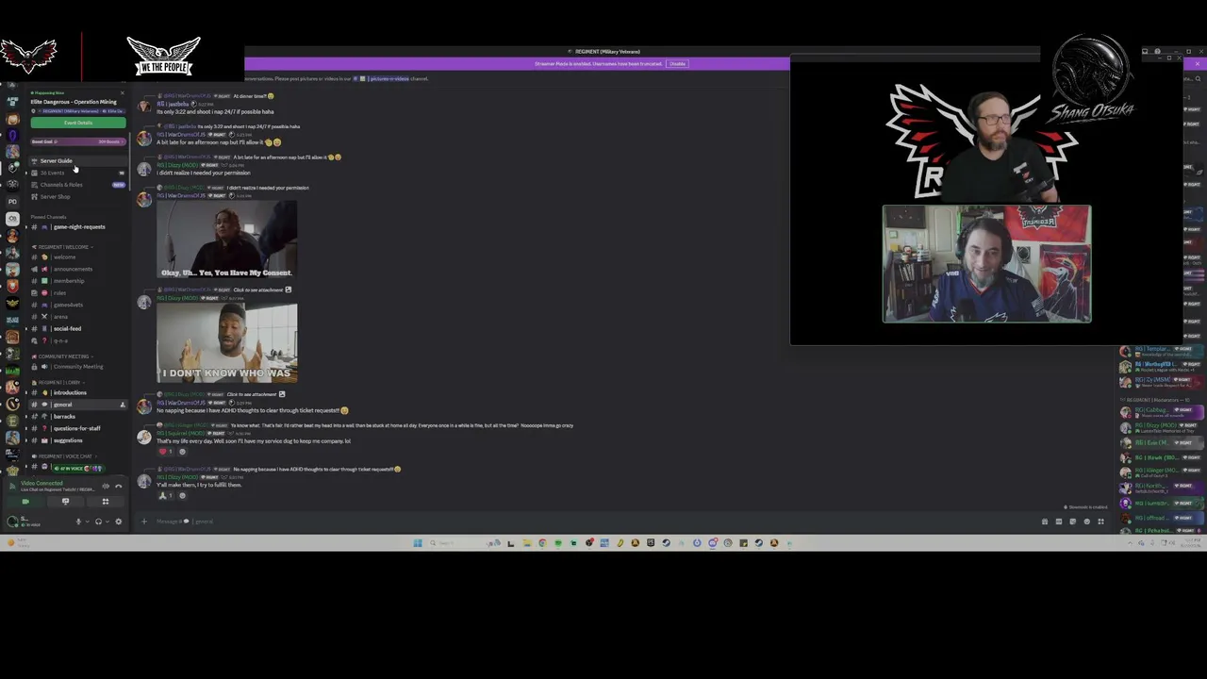
Task: Open the Community Meeting voice channel
Action: pos(78,367)
